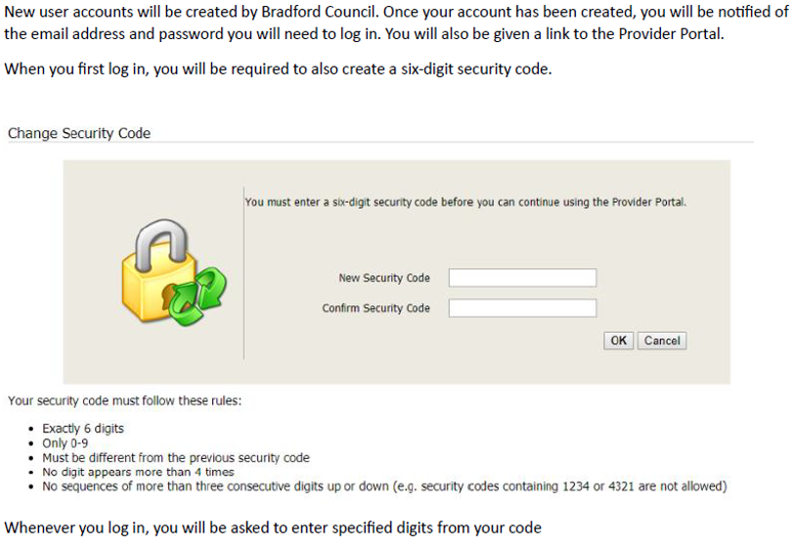Focus the New Security Code field
The image size is (793, 549).
point(522,278)
